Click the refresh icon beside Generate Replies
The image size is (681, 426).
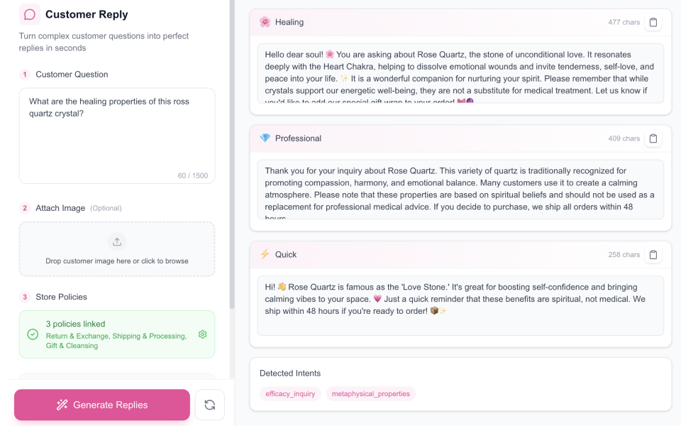[x=209, y=405]
